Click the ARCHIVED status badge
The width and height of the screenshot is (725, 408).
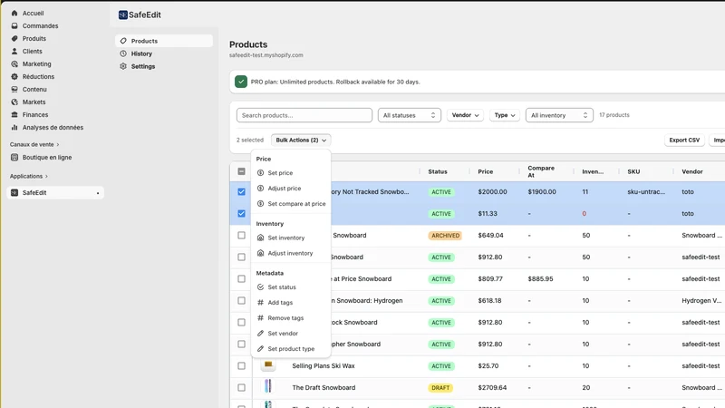[x=445, y=236]
